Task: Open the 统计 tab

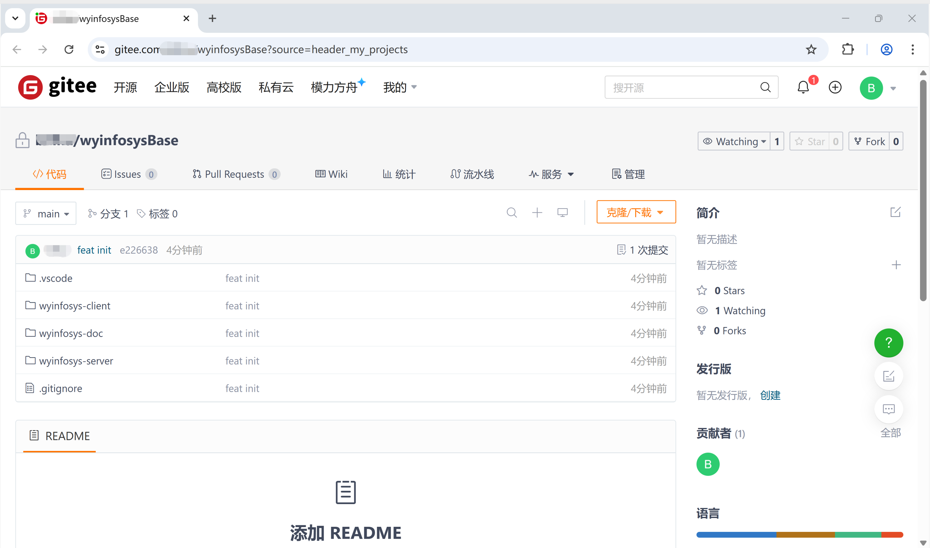Action: (399, 174)
